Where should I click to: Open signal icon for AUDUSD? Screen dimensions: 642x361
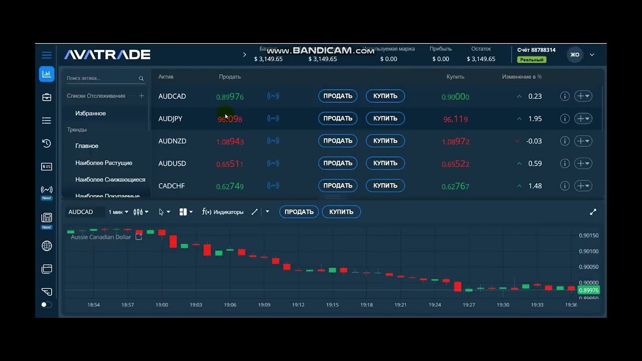coord(273,163)
